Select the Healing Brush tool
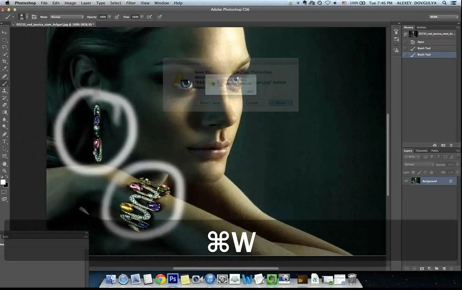The height and width of the screenshot is (290, 462). pos(4,76)
